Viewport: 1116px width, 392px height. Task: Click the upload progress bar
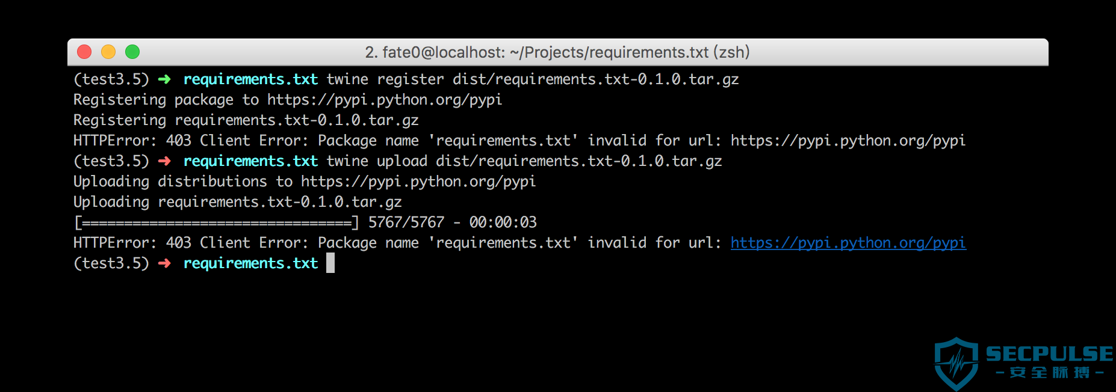pyautogui.click(x=217, y=223)
